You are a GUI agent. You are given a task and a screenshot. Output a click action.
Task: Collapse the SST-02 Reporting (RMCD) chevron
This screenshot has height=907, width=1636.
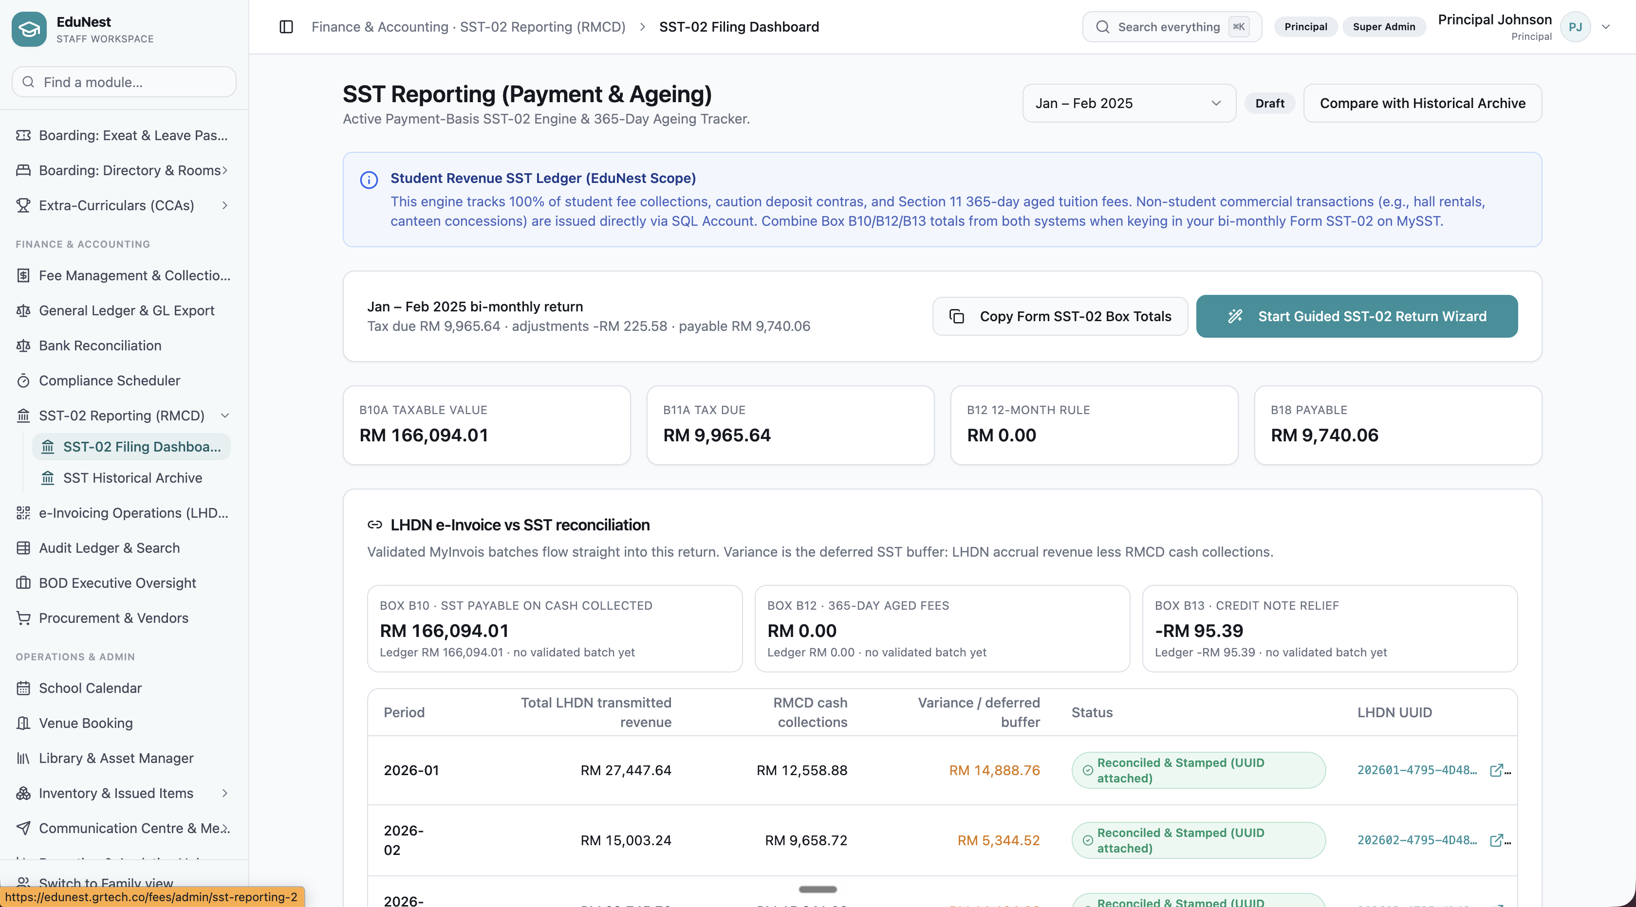tap(225, 416)
